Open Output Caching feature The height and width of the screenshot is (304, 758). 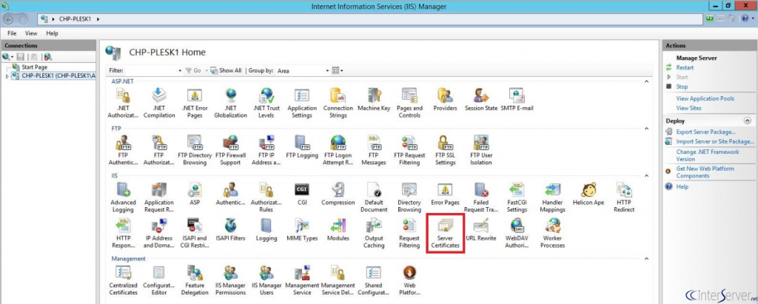point(374,234)
